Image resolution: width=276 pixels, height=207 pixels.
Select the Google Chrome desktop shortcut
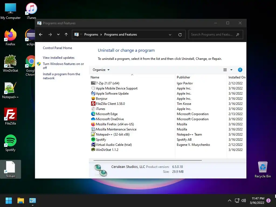tap(30, 65)
